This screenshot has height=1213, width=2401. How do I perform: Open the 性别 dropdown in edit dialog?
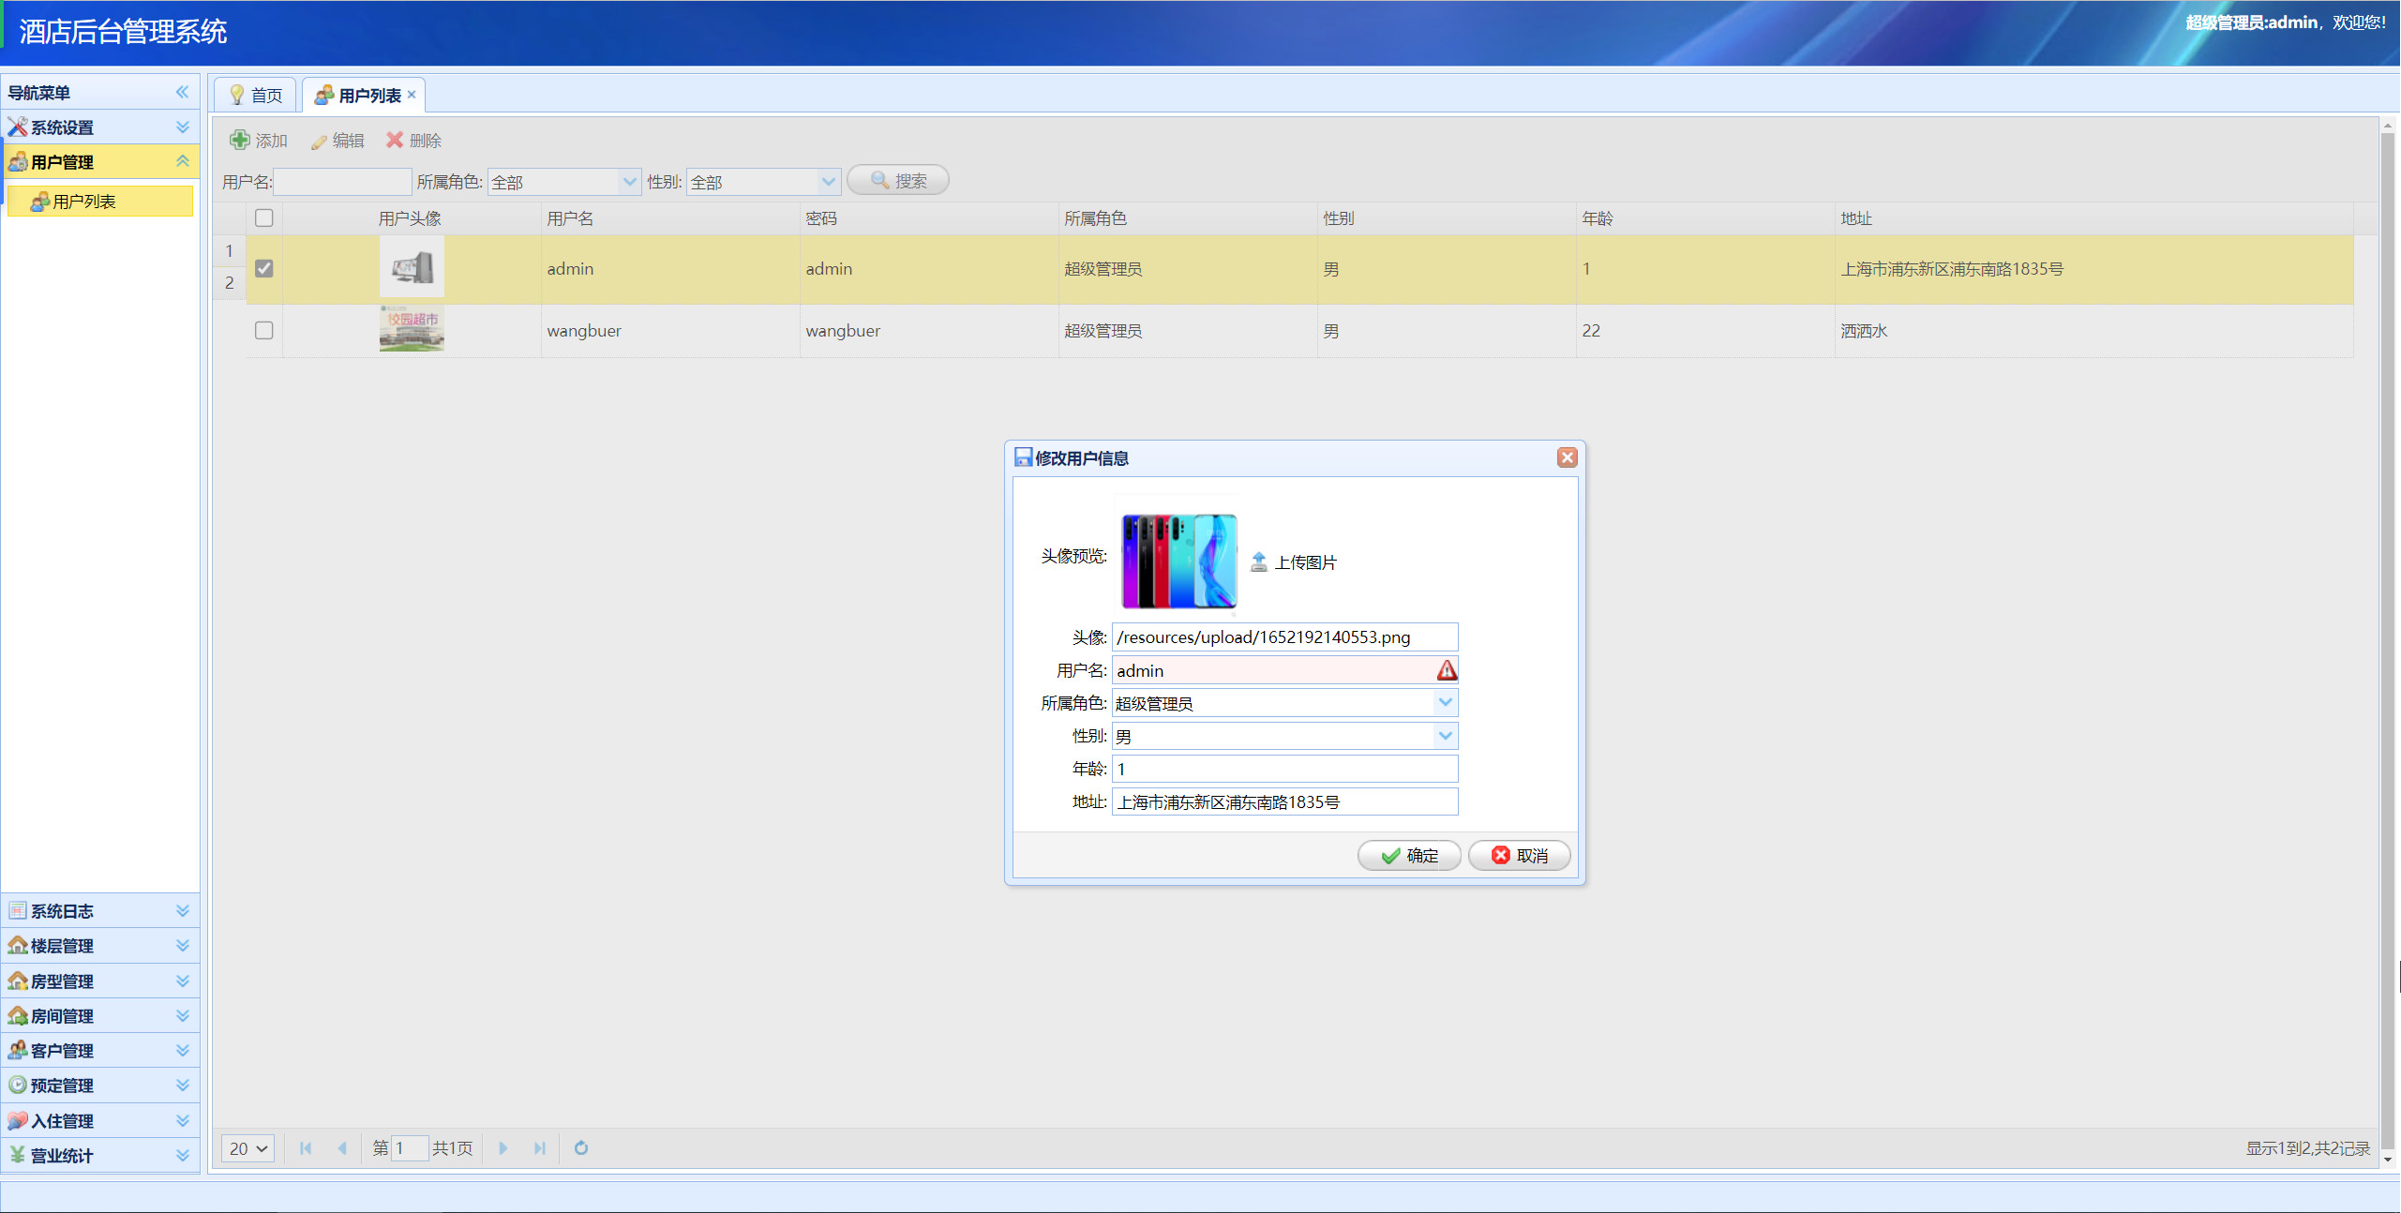pos(1444,736)
